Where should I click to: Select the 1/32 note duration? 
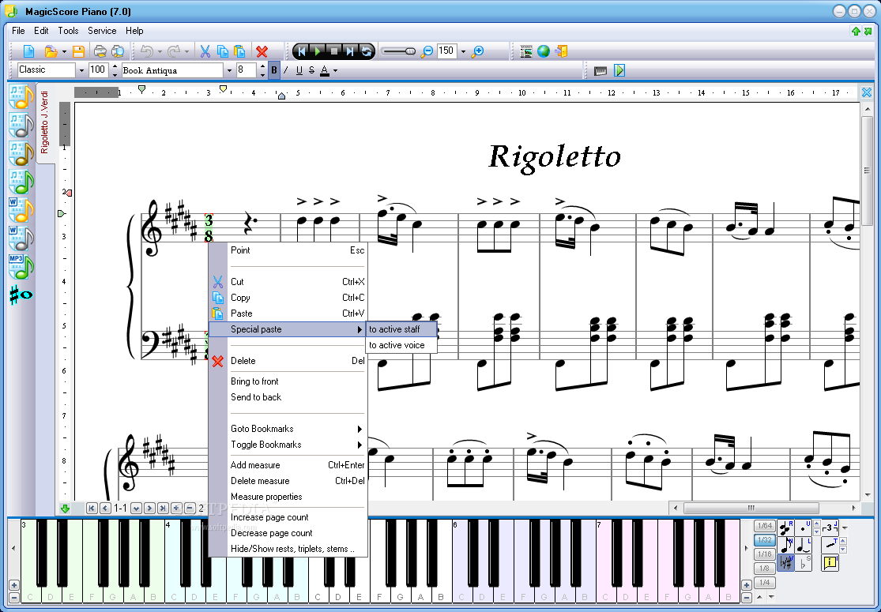tap(764, 540)
